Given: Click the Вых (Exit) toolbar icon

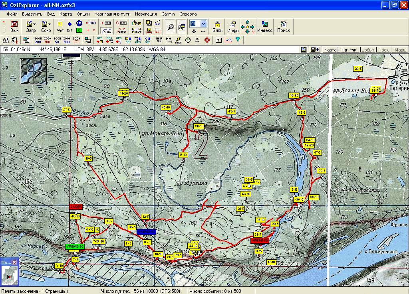Looking at the screenshot, I should click(x=14, y=26).
